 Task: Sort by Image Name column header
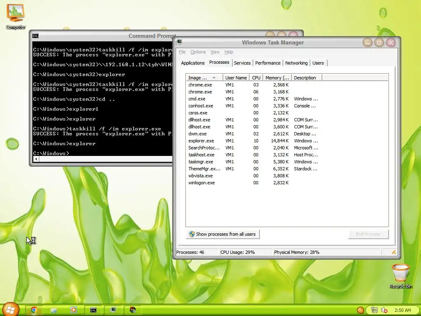click(x=204, y=78)
